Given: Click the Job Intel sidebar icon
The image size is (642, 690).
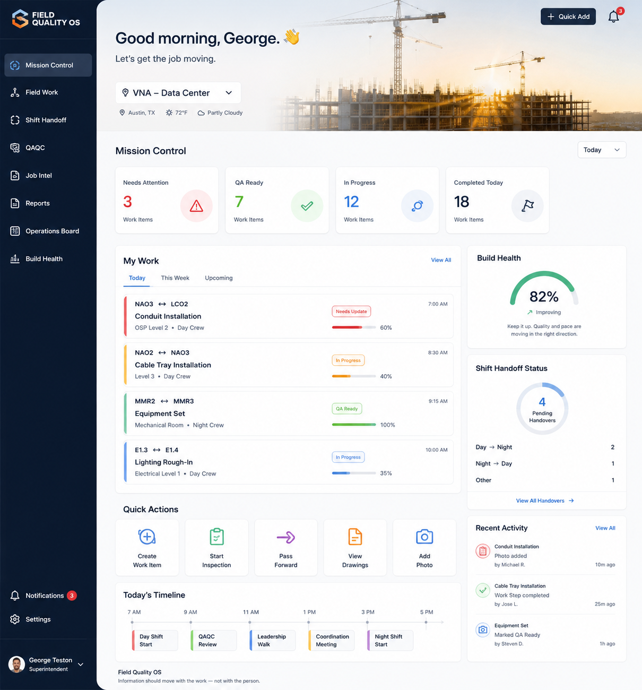Looking at the screenshot, I should click(15, 175).
